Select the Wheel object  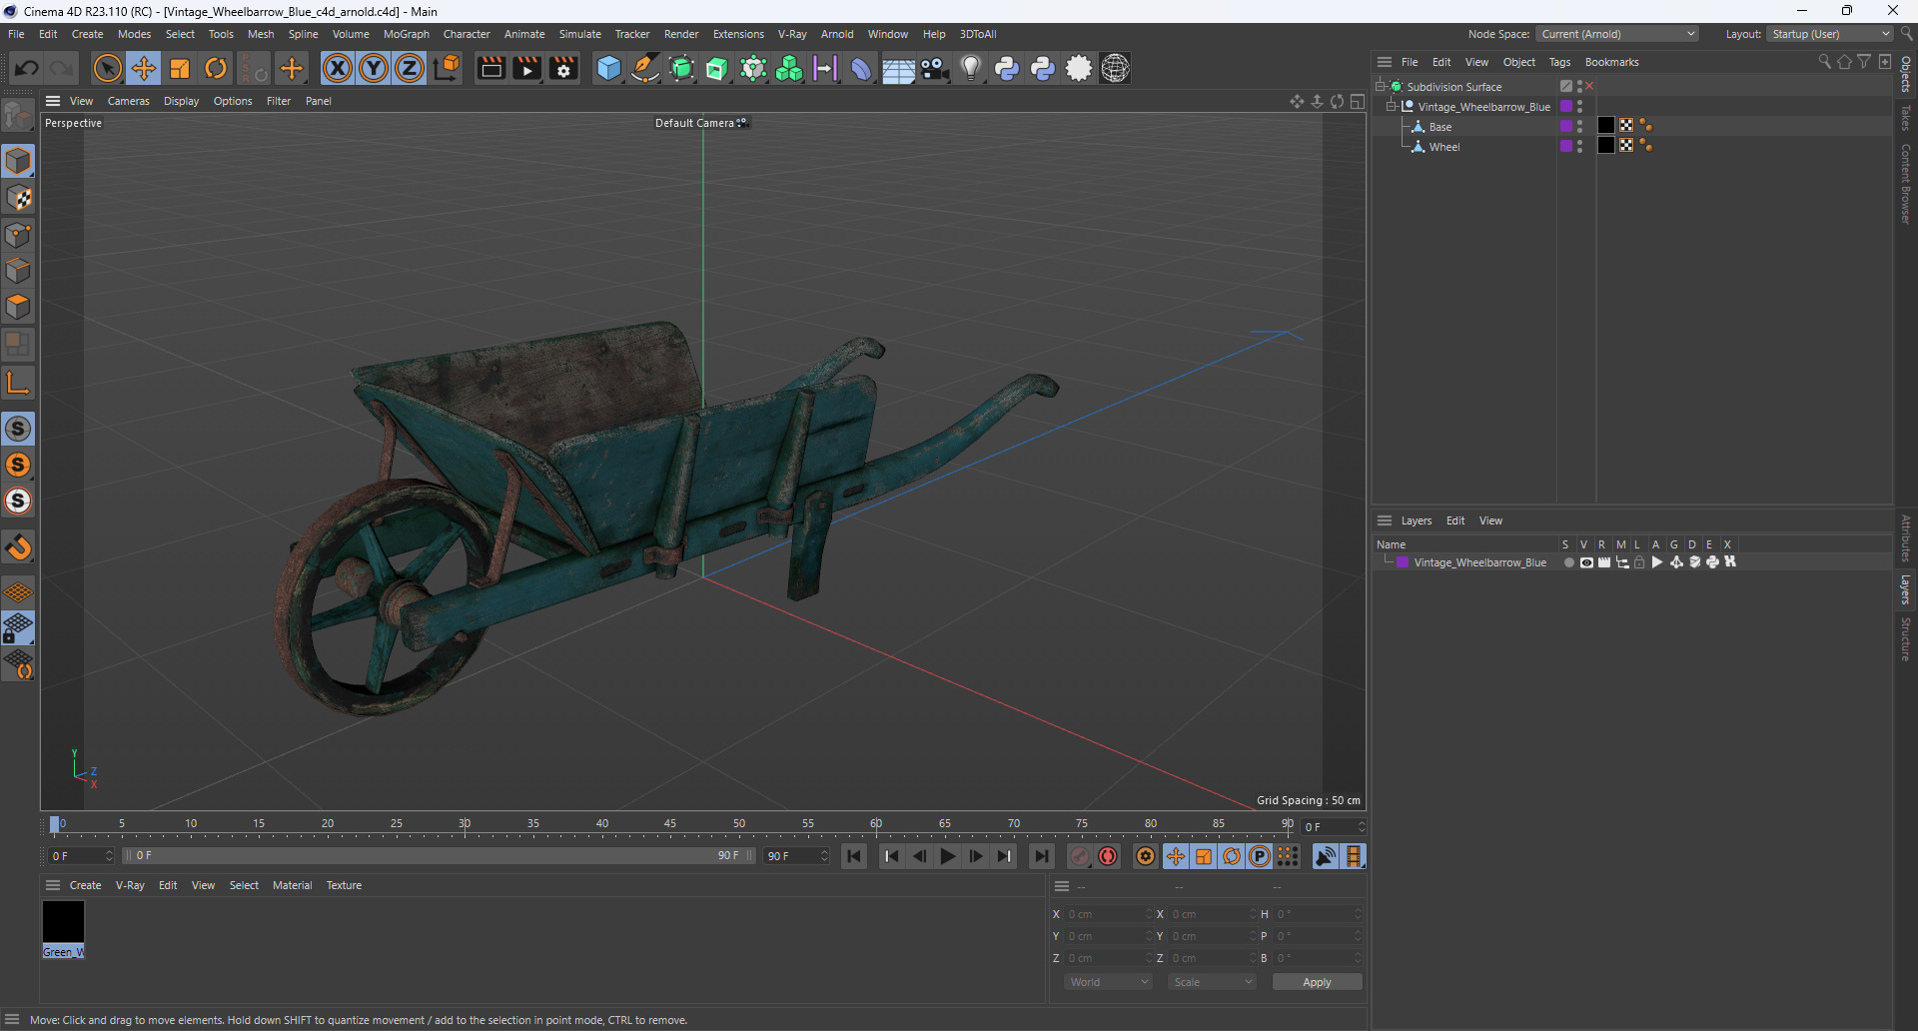point(1443,147)
